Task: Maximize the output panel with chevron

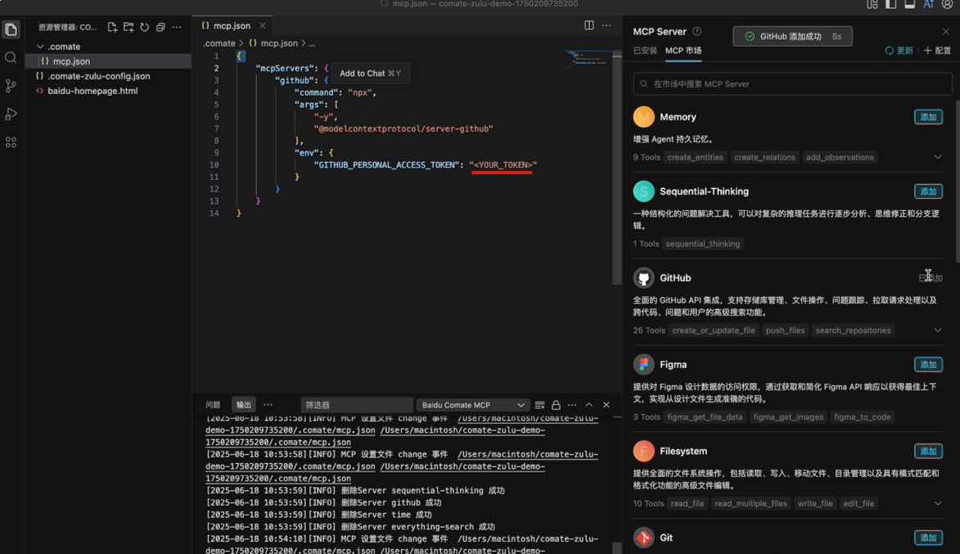Action: coord(589,404)
